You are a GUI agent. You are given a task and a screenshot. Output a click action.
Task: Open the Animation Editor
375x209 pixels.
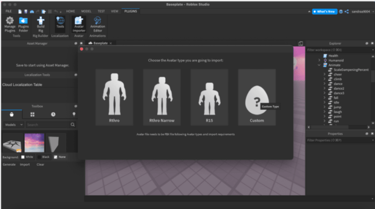(98, 24)
